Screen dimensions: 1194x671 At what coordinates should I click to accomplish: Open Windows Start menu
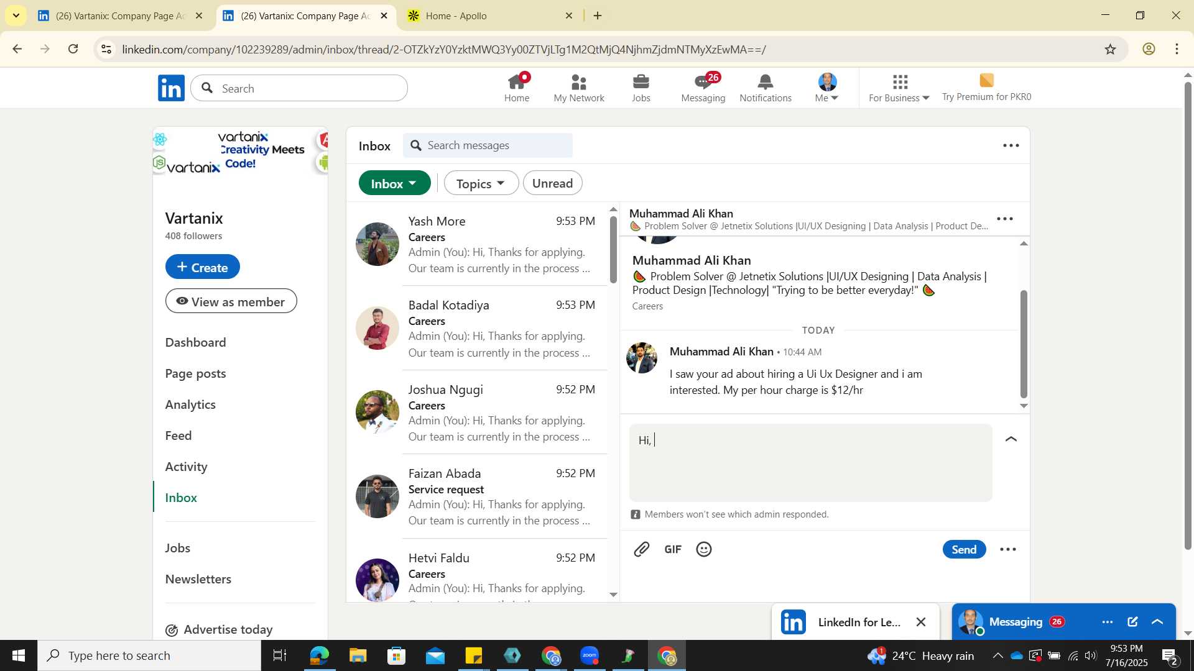pyautogui.click(x=18, y=655)
